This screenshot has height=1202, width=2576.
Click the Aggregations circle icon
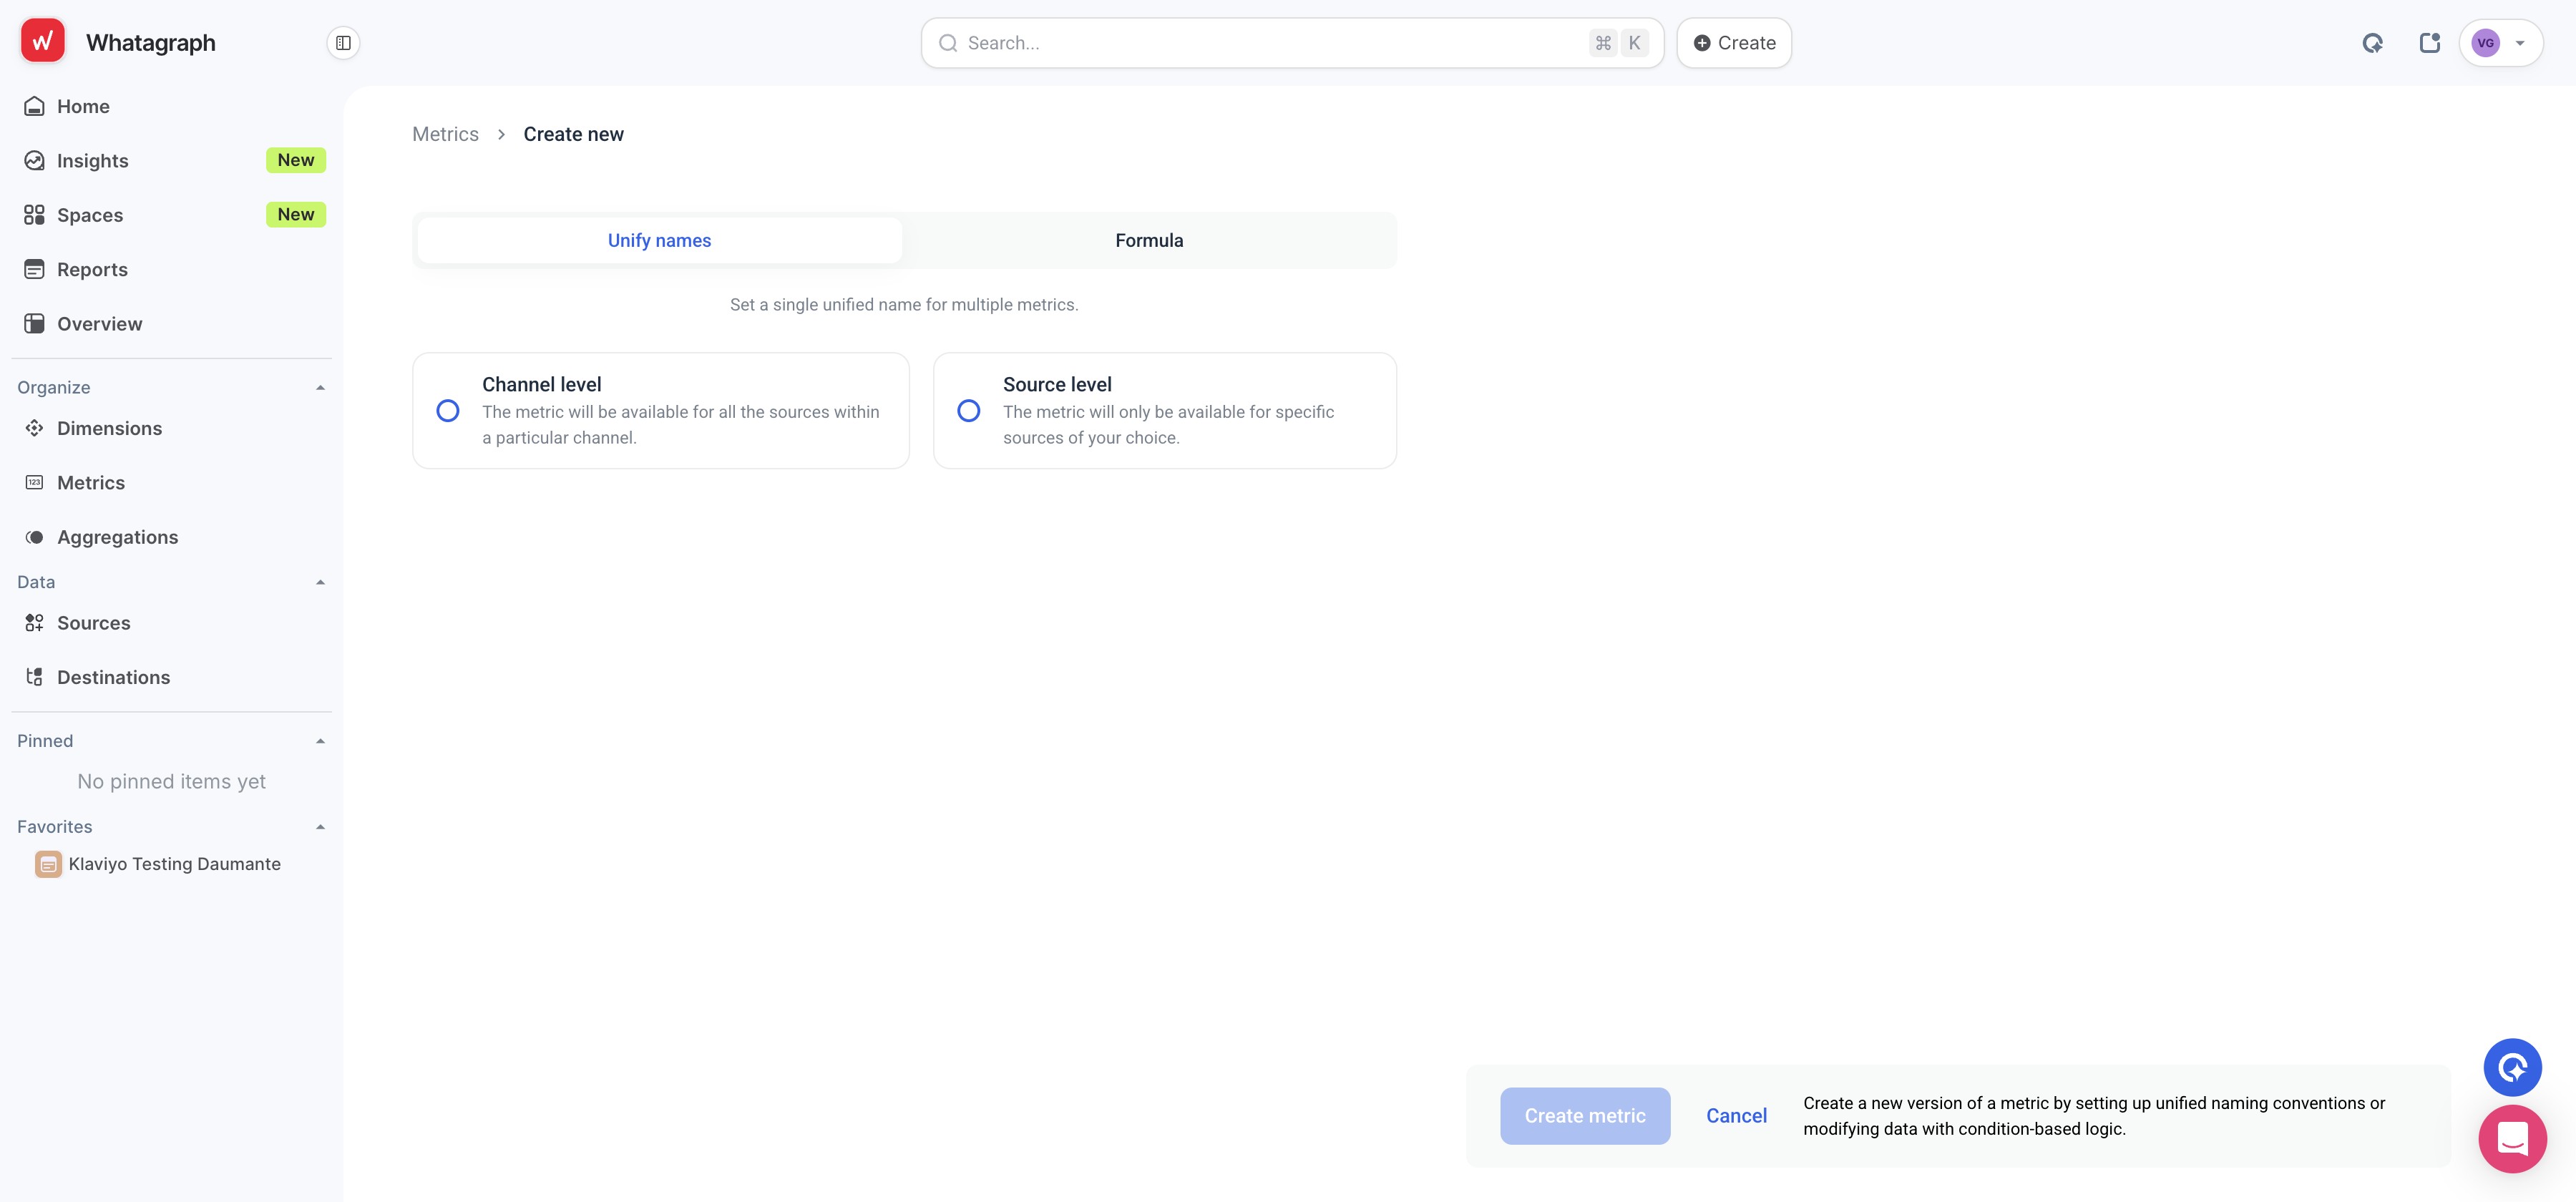click(x=34, y=537)
